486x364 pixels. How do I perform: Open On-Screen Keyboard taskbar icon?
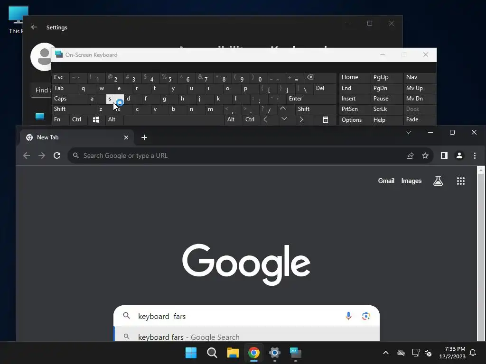click(295, 353)
